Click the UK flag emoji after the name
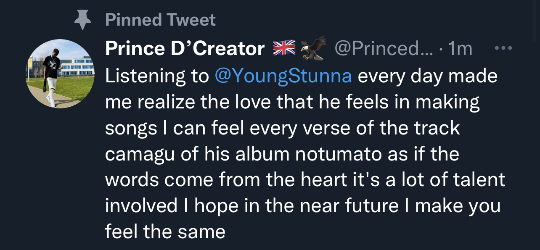Screen dimensions: 540x250 click(x=285, y=49)
